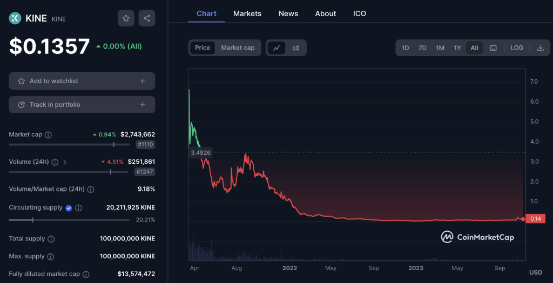
Task: Select 1M time range
Action: [440, 48]
